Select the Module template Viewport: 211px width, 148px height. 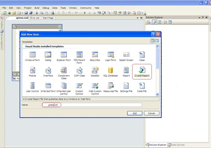(32, 72)
